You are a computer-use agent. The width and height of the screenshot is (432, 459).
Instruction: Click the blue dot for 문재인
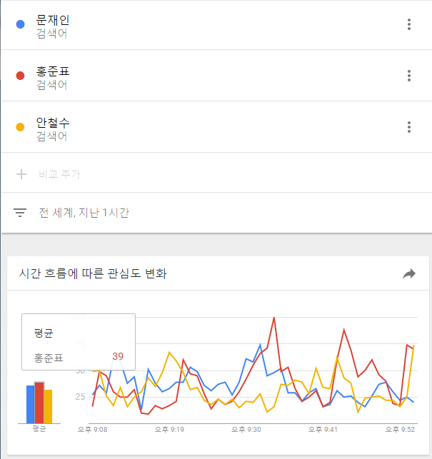pos(20,24)
